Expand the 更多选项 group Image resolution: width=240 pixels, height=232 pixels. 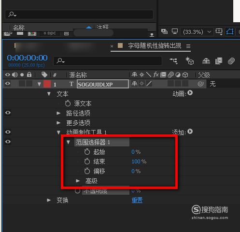click(x=58, y=123)
